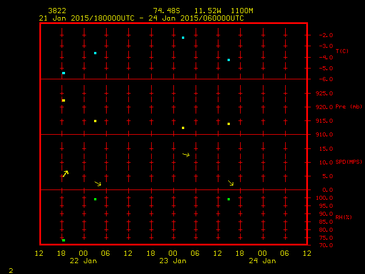Click the wind arrow near 15 UTC 23 Jan

coord(230,183)
